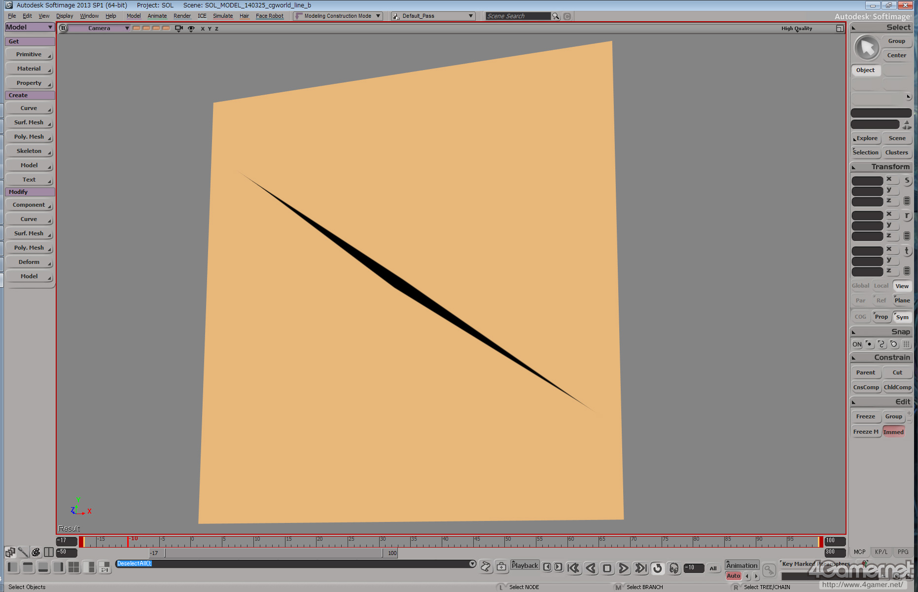Click the current frame field showing -10
This screenshot has width=918, height=592.
coord(693,568)
